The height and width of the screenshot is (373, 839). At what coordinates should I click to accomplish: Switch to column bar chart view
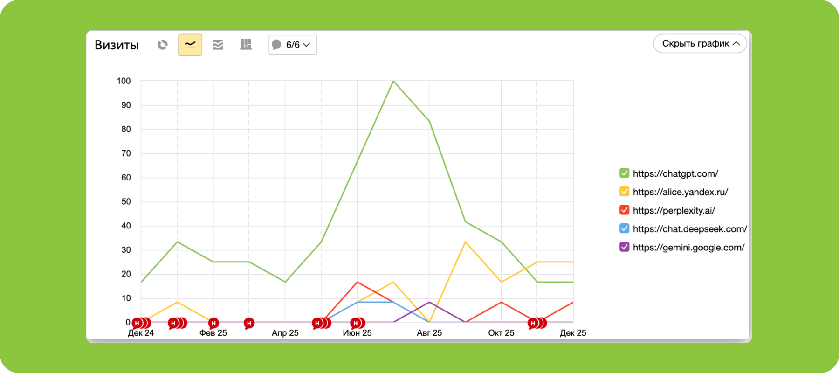[x=246, y=45]
